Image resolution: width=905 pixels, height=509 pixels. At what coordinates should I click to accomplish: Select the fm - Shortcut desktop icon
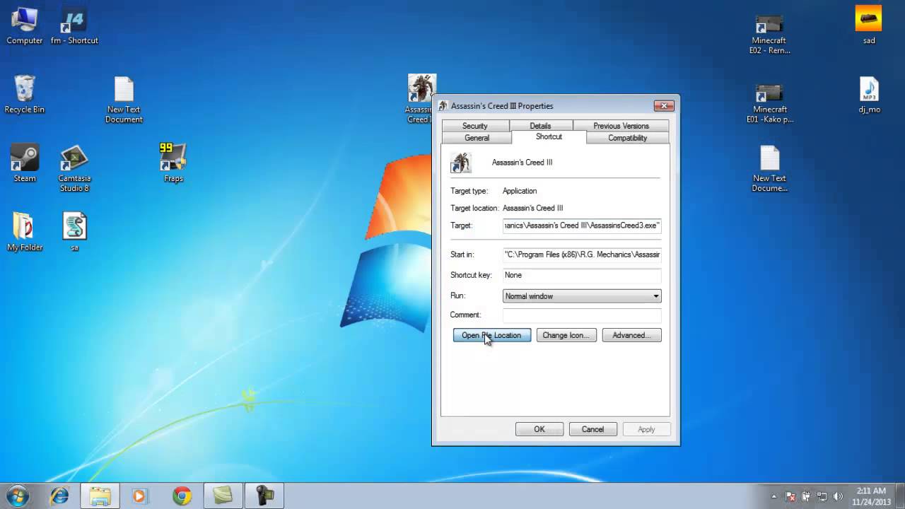point(74,26)
